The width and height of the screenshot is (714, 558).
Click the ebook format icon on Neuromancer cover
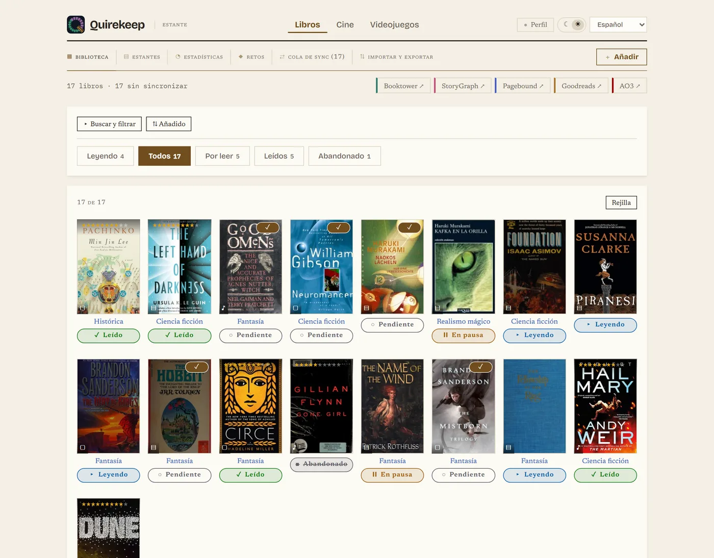(x=295, y=308)
